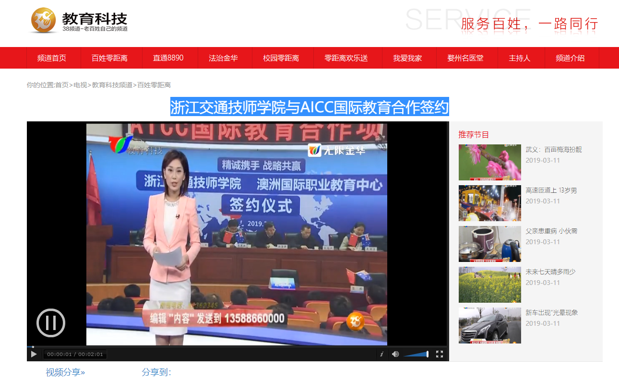Screen dimensions: 619x379
Task: Open 武义：百亩梅海扮靓 title link
Action: (553, 150)
